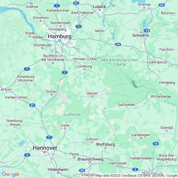The height and width of the screenshot is (178, 178).
Task: Click the Google logo
Action: [11, 174]
